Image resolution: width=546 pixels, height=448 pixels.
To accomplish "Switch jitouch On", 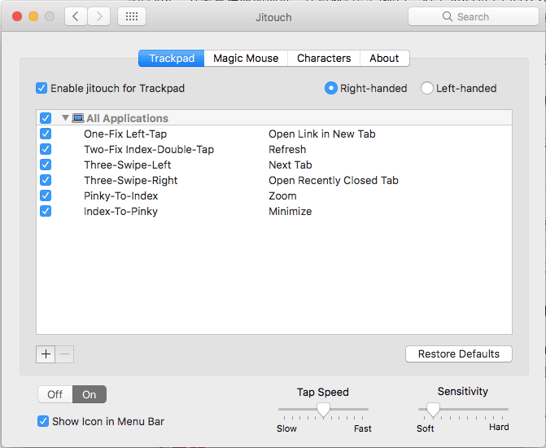I will click(90, 394).
